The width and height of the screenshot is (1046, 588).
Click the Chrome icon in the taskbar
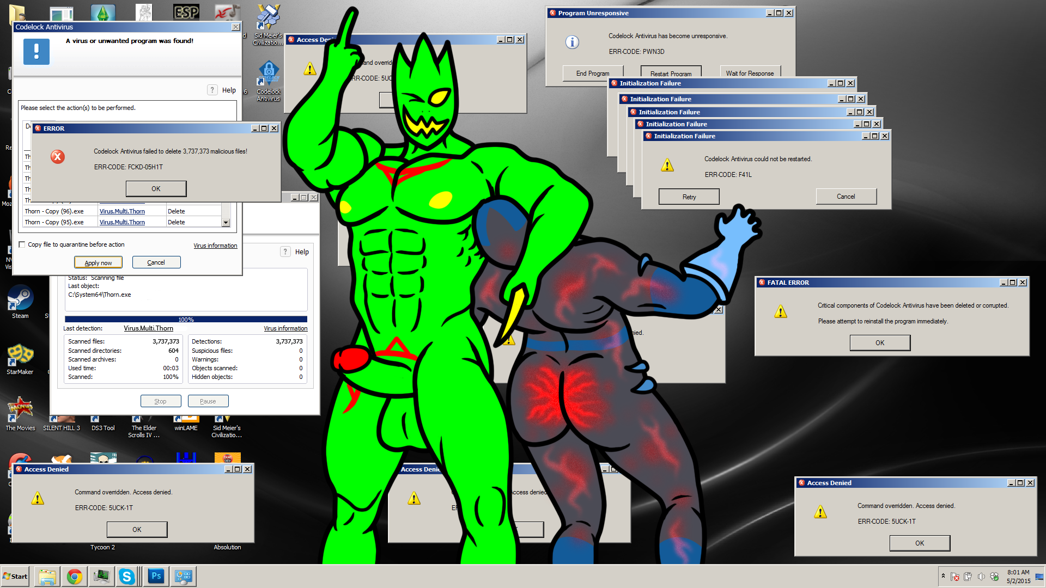pyautogui.click(x=75, y=577)
